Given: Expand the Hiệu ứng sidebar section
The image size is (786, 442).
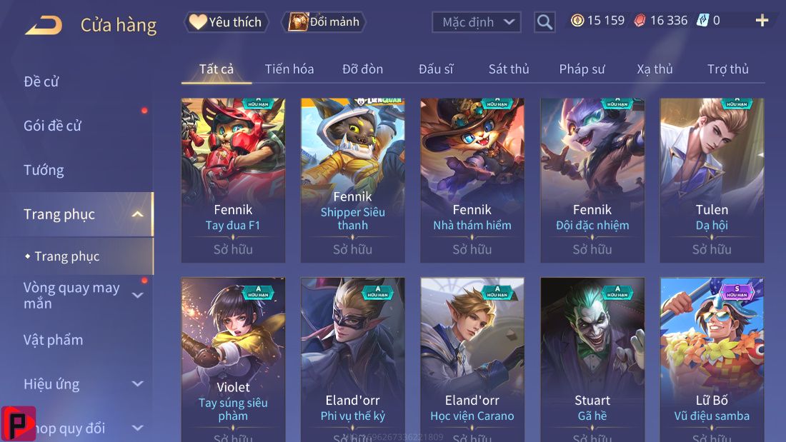Looking at the screenshot, I should (137, 384).
